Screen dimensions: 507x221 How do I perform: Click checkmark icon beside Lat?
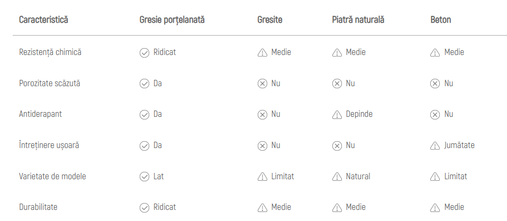point(144,177)
